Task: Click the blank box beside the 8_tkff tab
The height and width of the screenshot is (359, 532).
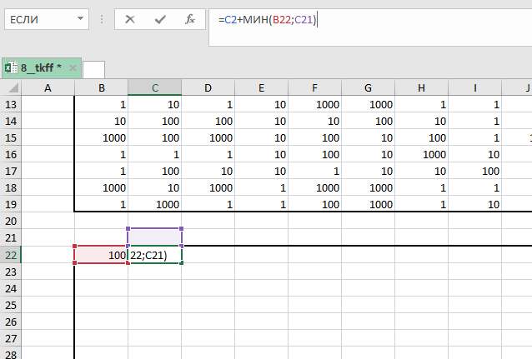Action: [x=94, y=68]
